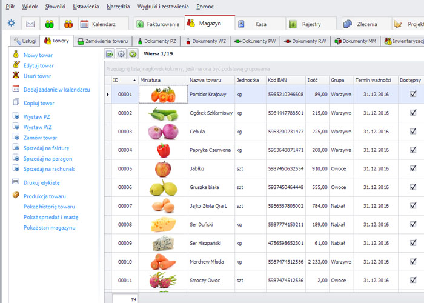Click the export icon left of grid gear
The width and height of the screenshot is (424, 303).
[110, 54]
